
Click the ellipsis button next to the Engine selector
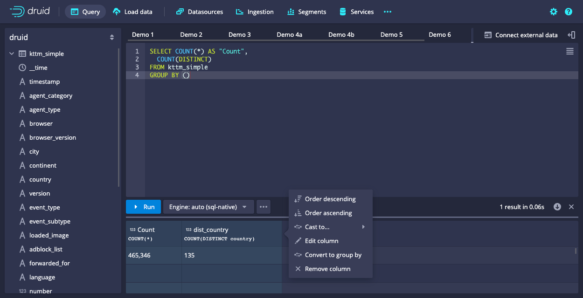[x=264, y=207]
